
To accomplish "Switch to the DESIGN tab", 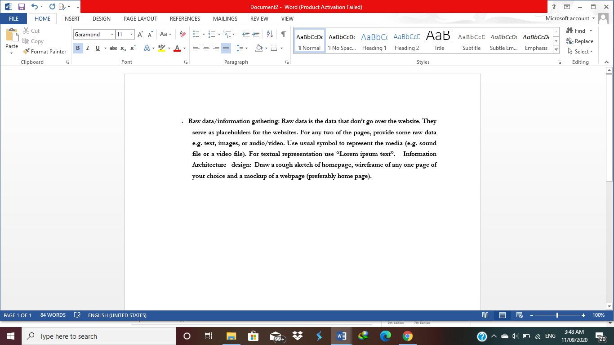I will [x=102, y=18].
